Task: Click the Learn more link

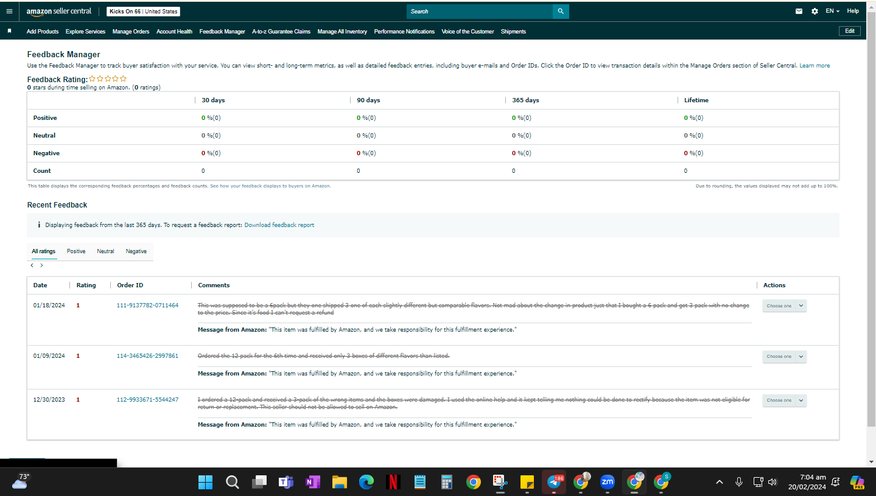Action: tap(815, 66)
